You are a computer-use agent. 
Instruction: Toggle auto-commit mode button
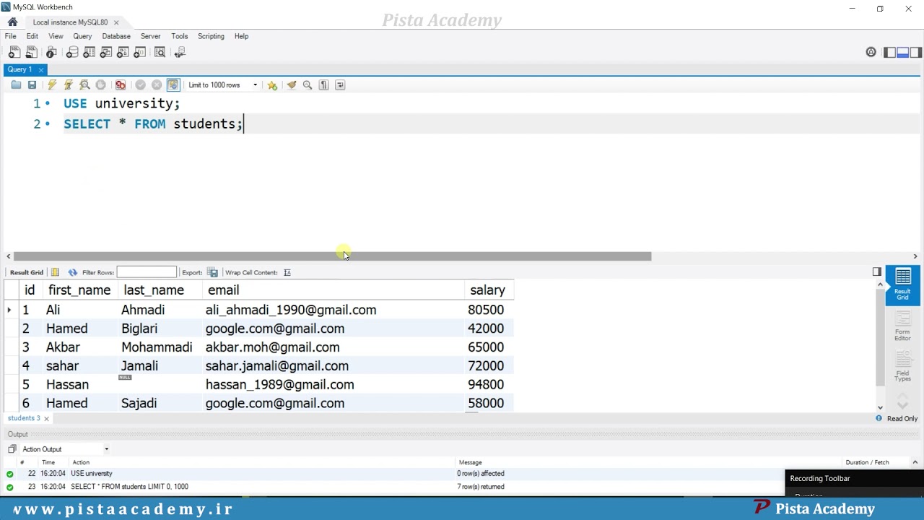[x=173, y=85]
